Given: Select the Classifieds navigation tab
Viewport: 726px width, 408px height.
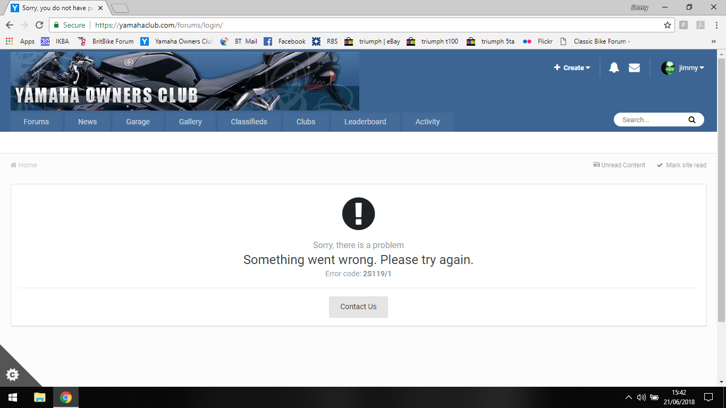Looking at the screenshot, I should (249, 122).
